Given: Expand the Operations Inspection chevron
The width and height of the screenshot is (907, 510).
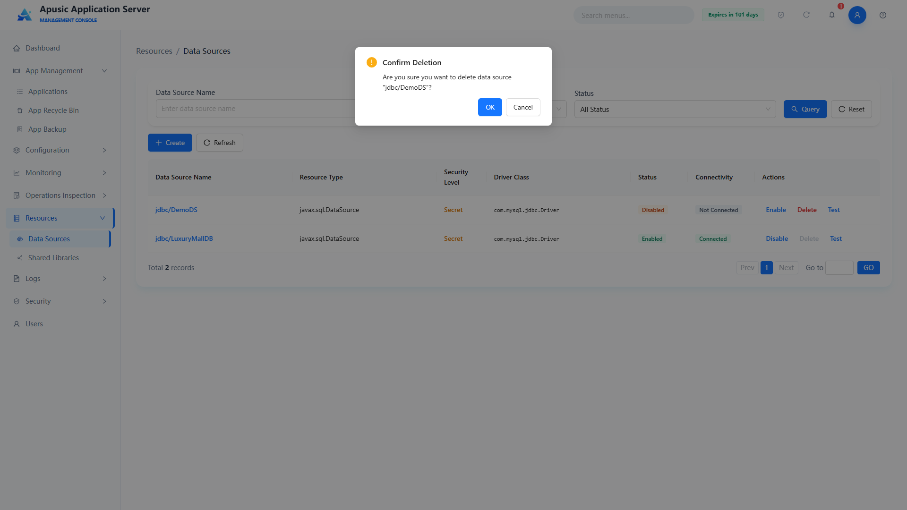Looking at the screenshot, I should click(x=104, y=195).
